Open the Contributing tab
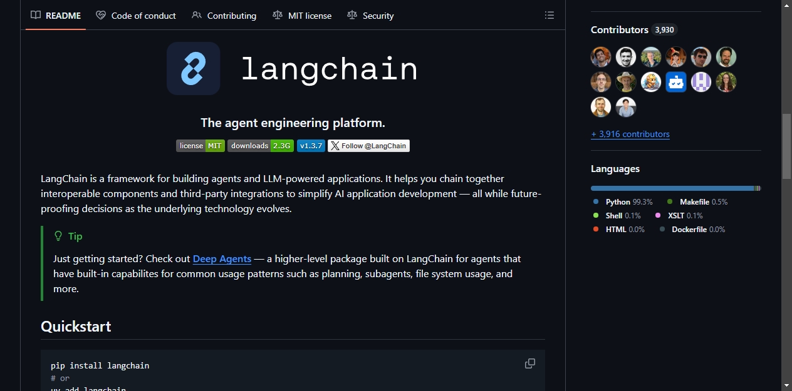Viewport: 792px width, 391px height. (x=224, y=15)
